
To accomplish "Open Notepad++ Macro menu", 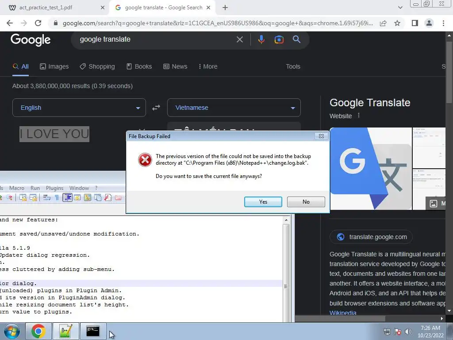I will pyautogui.click(x=17, y=188).
